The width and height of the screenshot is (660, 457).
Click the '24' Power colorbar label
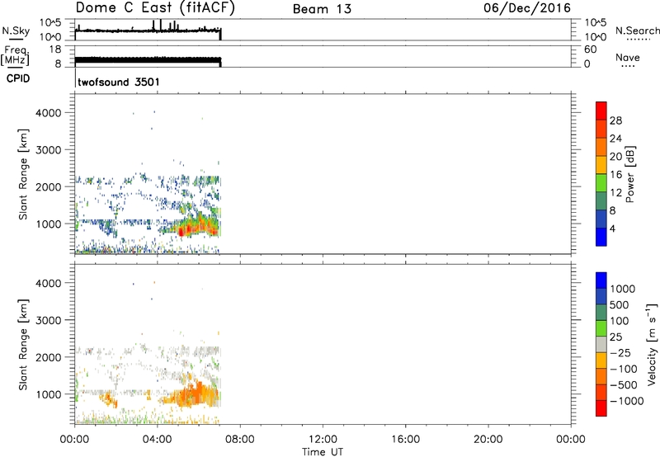[615, 139]
